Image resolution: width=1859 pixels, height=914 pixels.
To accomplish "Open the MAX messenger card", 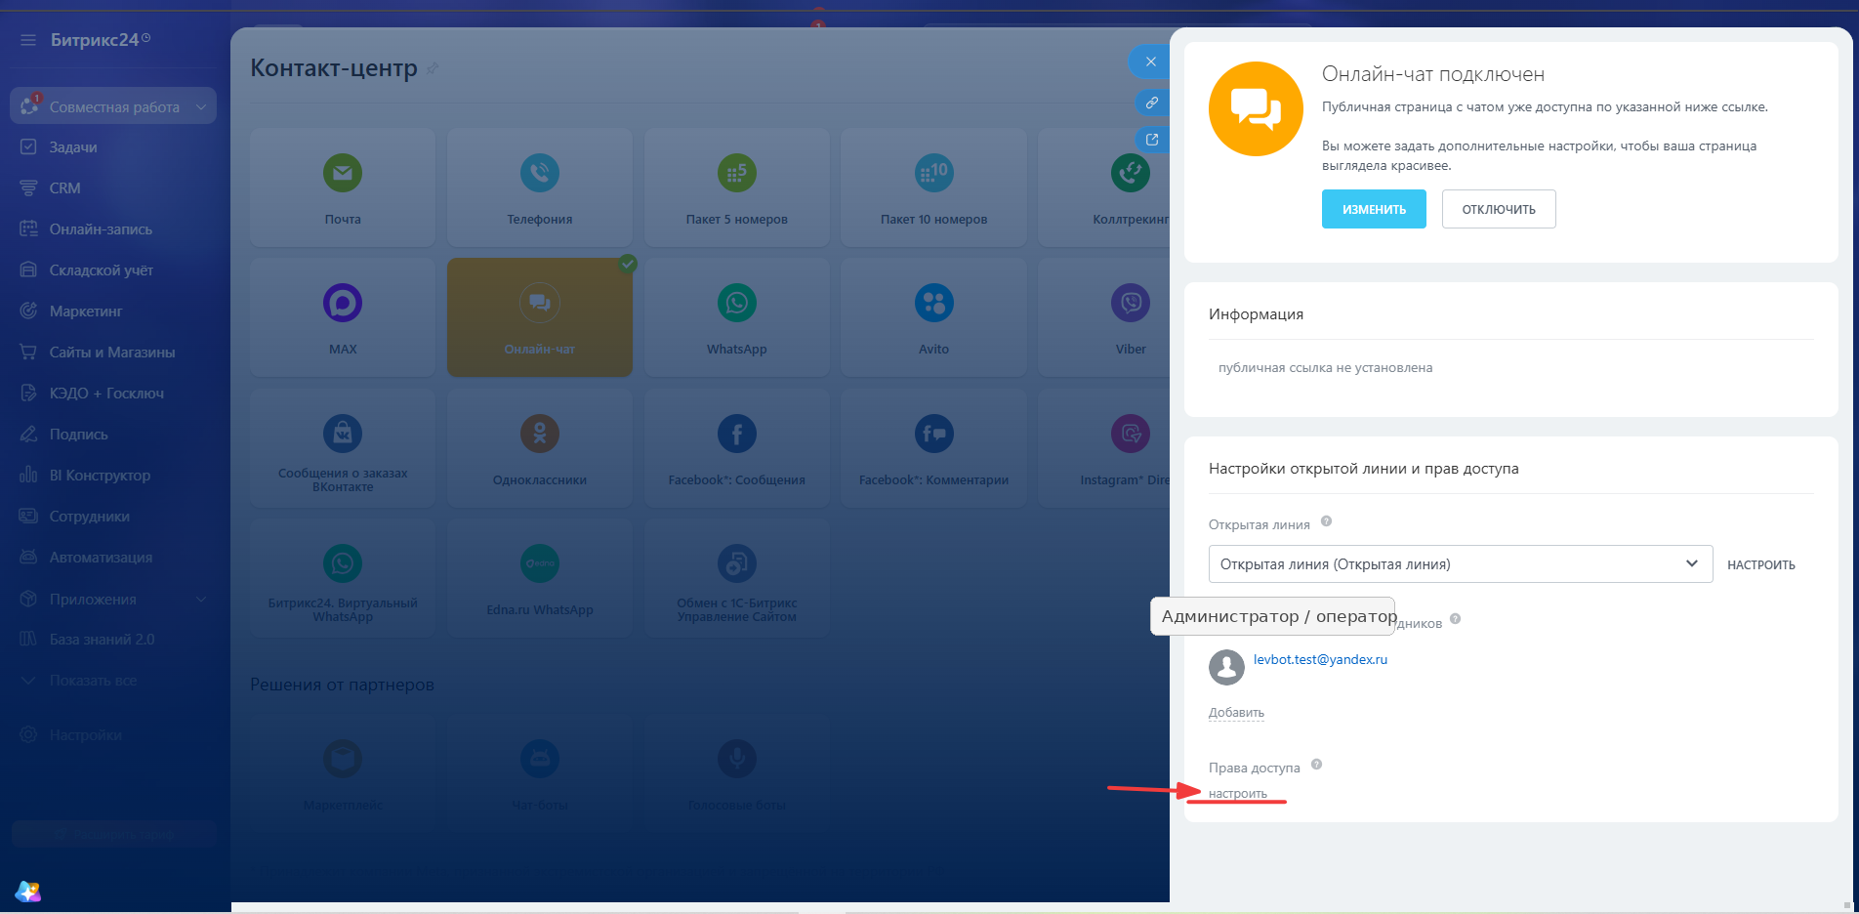I will click(x=343, y=317).
